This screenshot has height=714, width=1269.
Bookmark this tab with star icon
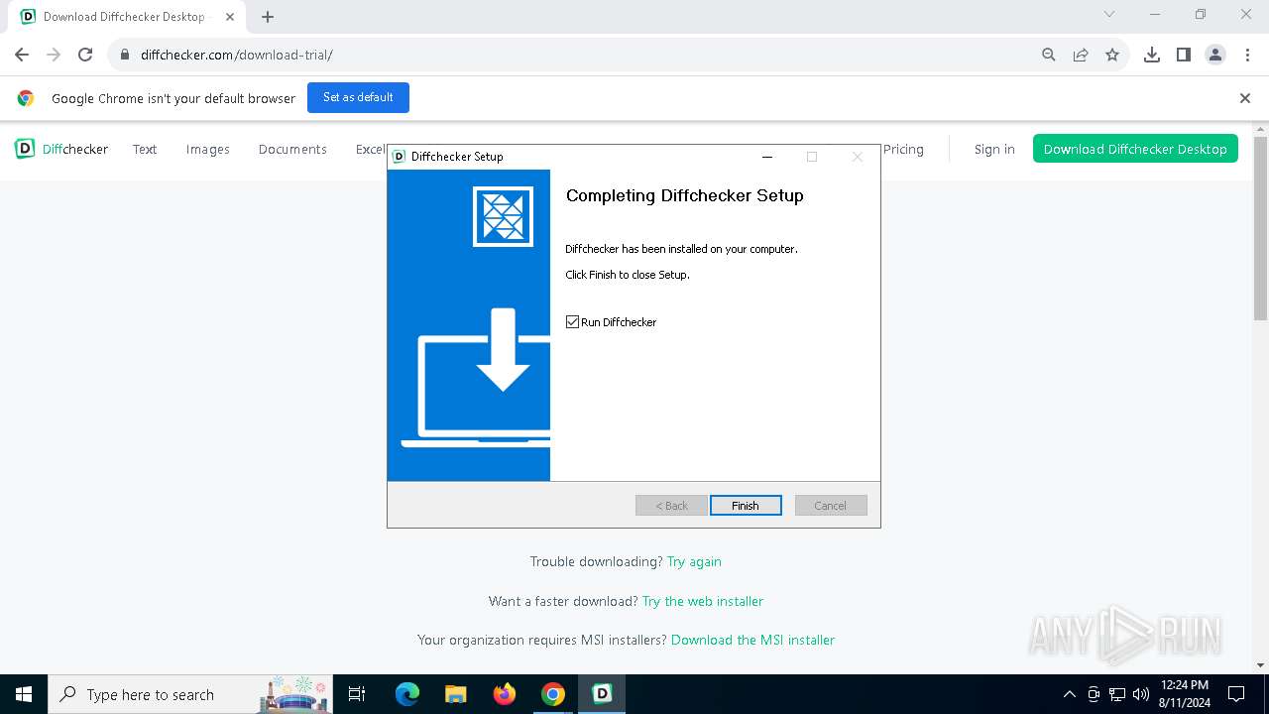pyautogui.click(x=1112, y=55)
